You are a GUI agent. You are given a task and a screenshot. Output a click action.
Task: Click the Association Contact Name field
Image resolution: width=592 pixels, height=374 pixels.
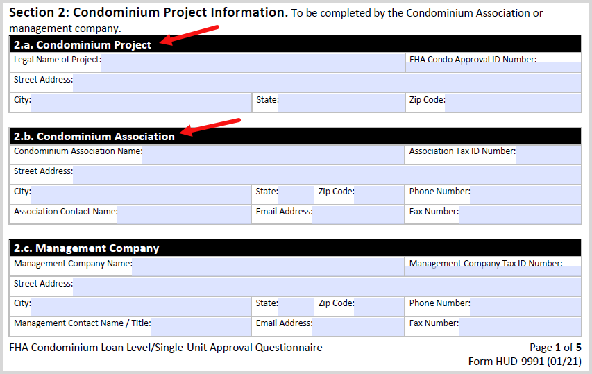pyautogui.click(x=183, y=214)
